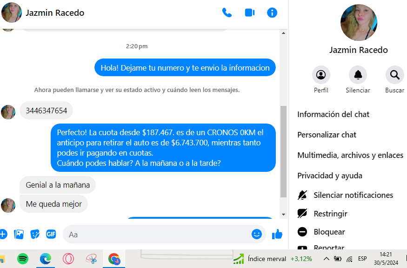Toggle Silenciar notificaciones option
Image resolution: width=407 pixels, height=268 pixels.
coord(353,195)
